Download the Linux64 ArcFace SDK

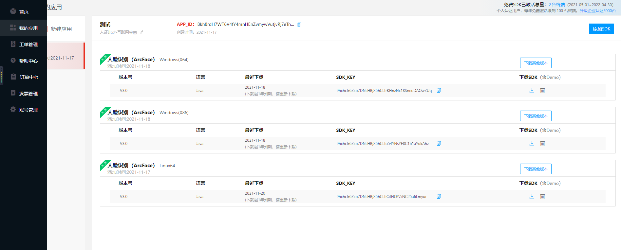(532, 197)
